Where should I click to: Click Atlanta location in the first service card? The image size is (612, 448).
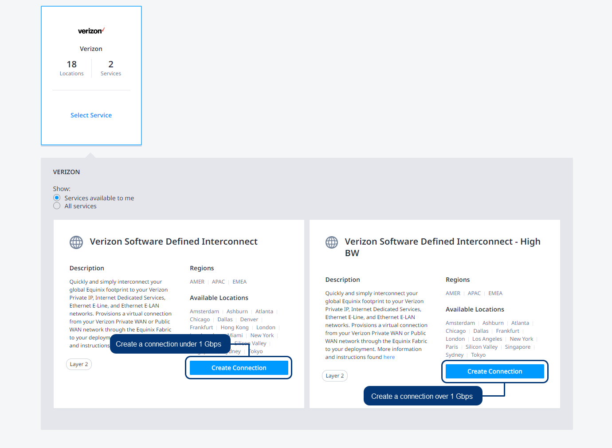pyautogui.click(x=264, y=312)
